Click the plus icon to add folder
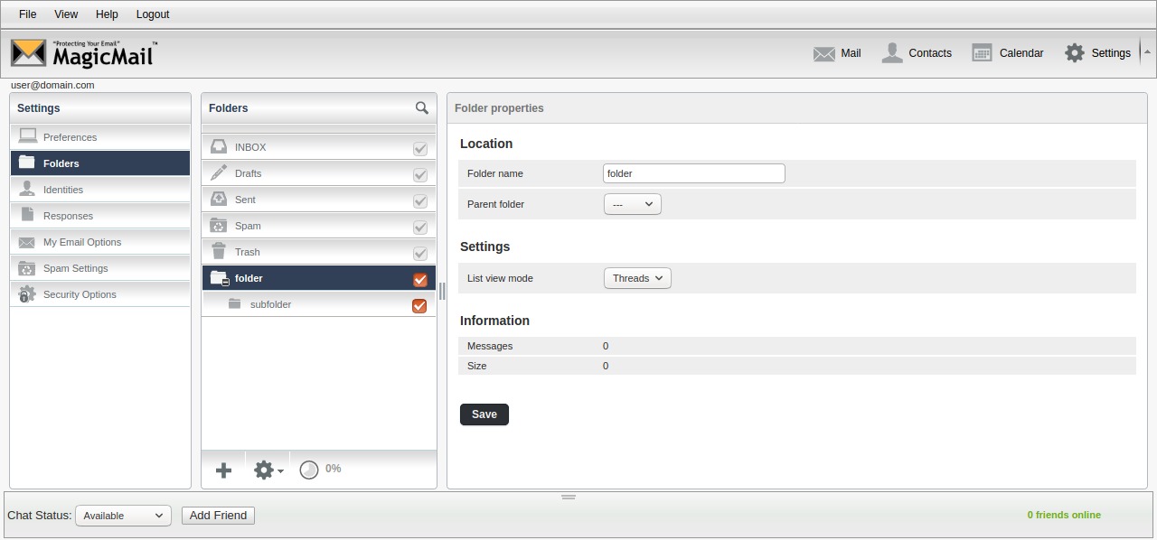 click(223, 470)
